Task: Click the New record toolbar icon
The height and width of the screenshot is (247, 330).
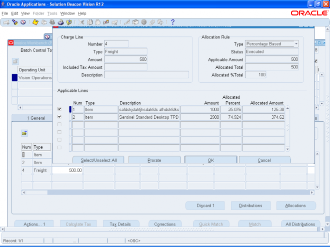Action: pyautogui.click(x=6, y=22)
